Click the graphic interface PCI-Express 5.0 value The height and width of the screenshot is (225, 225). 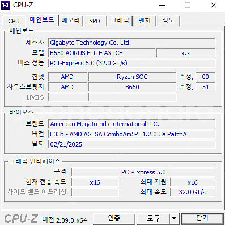point(143,172)
